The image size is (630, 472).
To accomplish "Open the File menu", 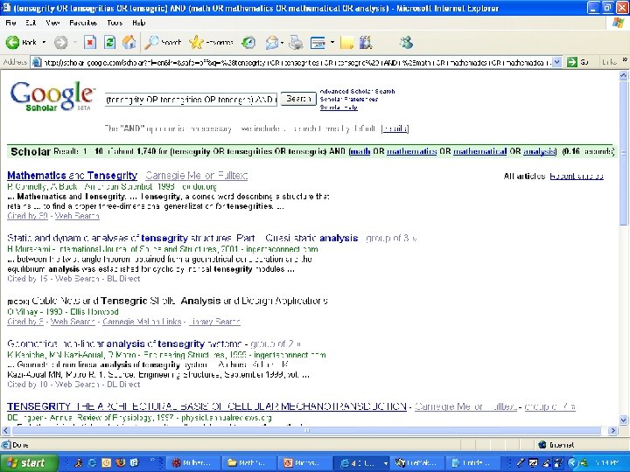I will point(10,23).
